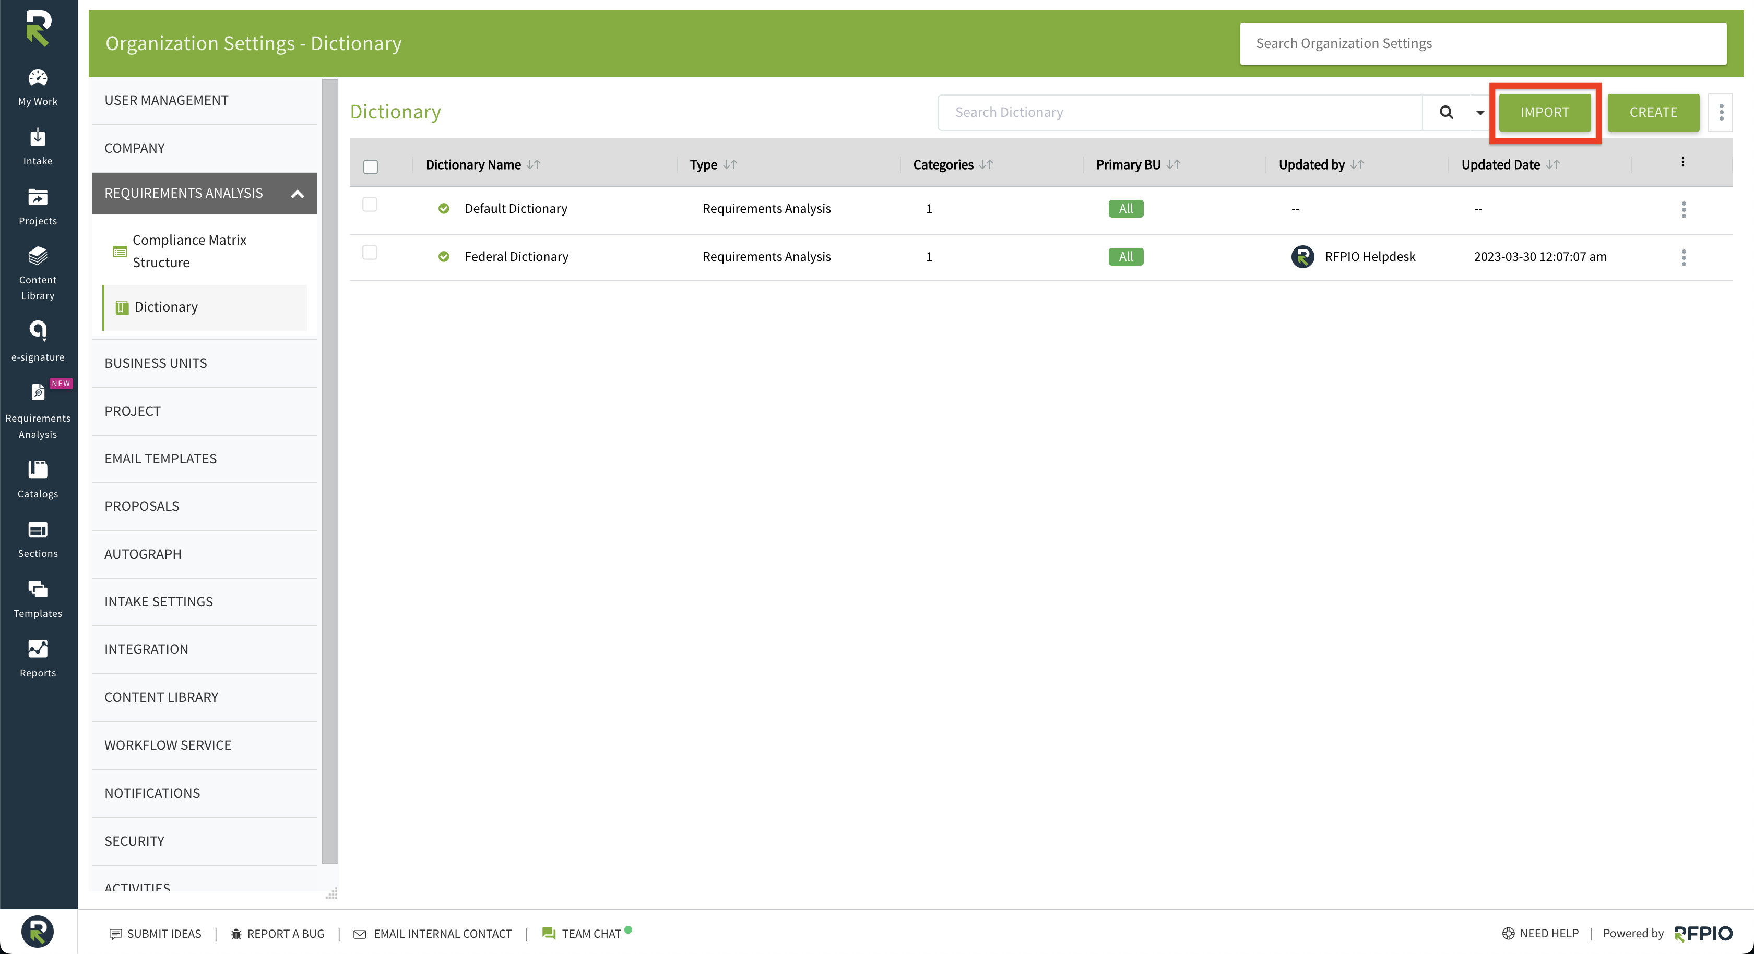The height and width of the screenshot is (954, 1754).
Task: Click Powered by RFPIO logo in footer
Action: (x=1703, y=934)
